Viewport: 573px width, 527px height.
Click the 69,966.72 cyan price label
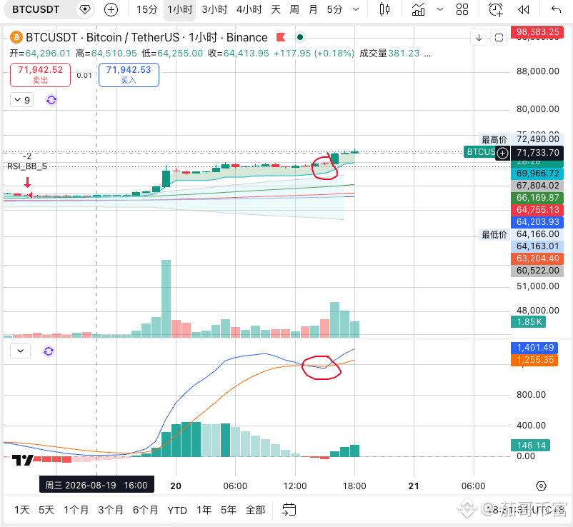click(x=537, y=174)
